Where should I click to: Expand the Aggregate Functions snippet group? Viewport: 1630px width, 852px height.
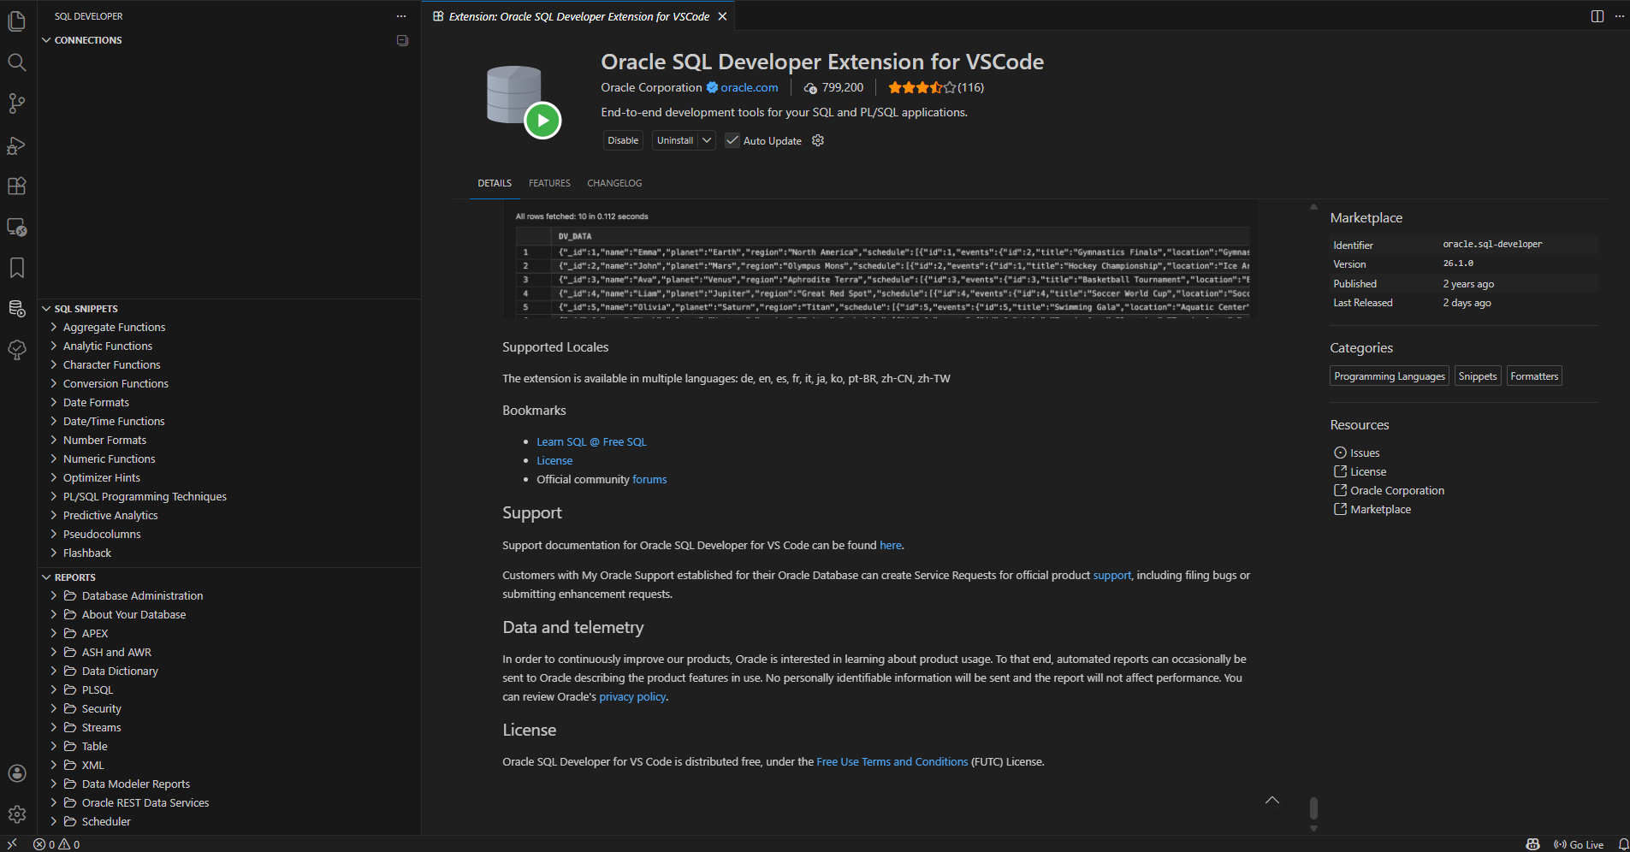114,328
